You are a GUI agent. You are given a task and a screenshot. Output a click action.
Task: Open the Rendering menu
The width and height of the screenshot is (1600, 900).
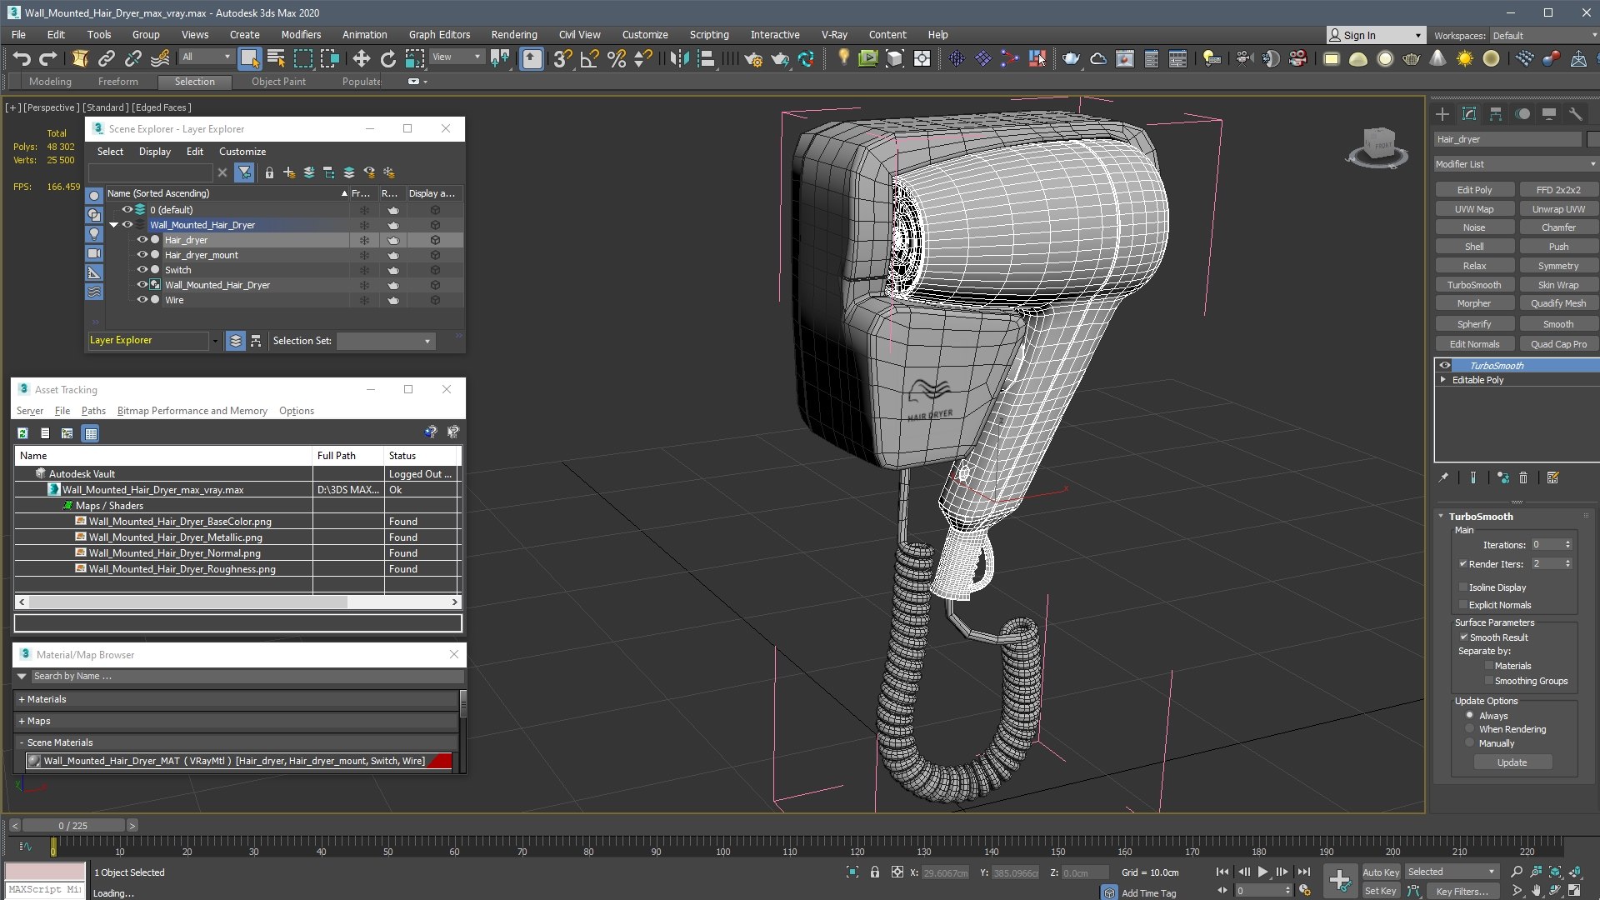click(x=513, y=34)
